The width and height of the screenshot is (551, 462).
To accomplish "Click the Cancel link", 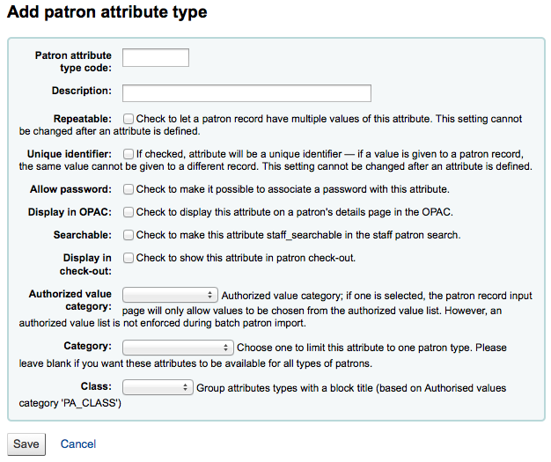I will point(78,444).
